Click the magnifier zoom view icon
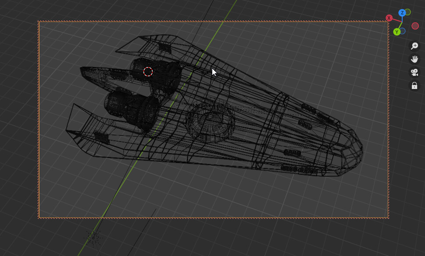 pyautogui.click(x=414, y=46)
